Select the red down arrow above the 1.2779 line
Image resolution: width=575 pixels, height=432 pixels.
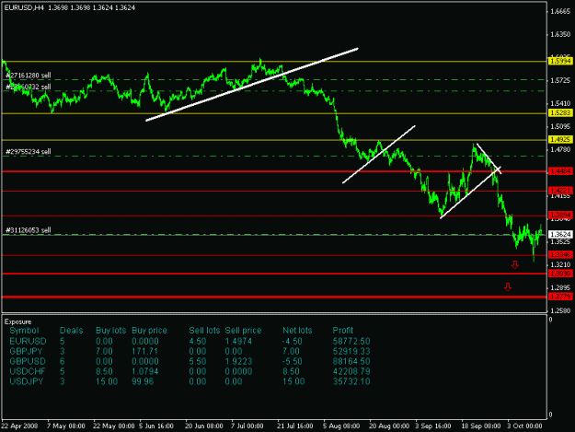tap(508, 286)
